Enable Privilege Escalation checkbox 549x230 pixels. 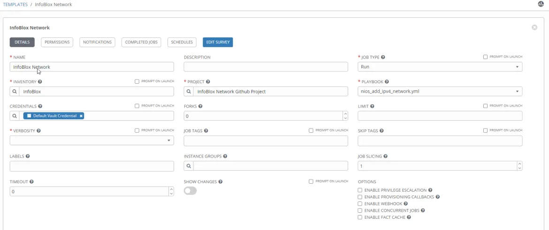(x=360, y=190)
